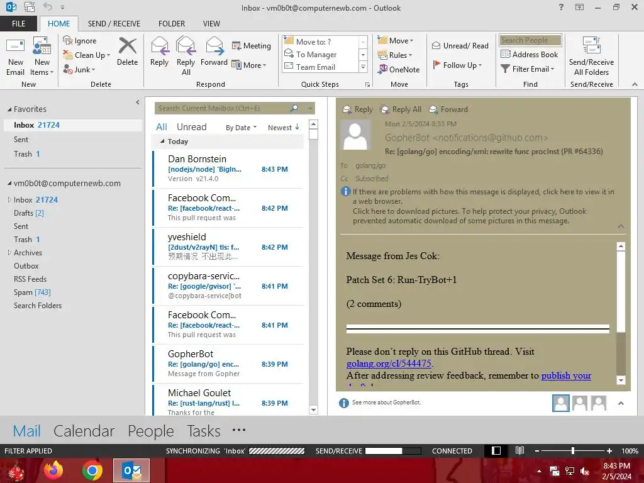Open the New Items menu

42,57
